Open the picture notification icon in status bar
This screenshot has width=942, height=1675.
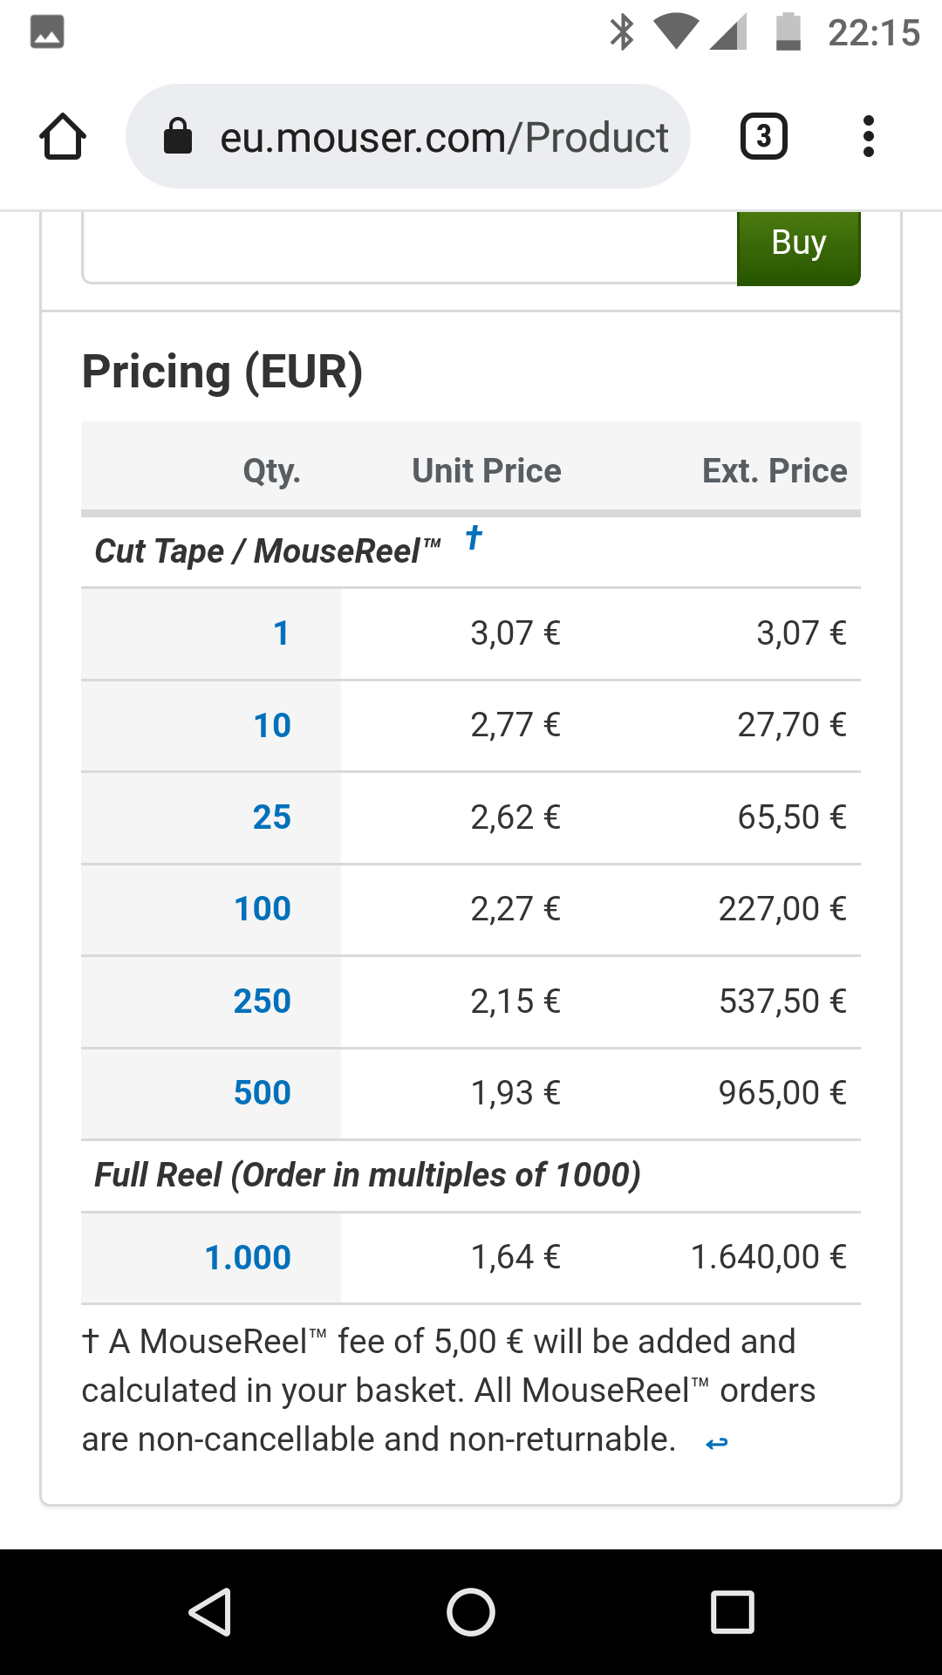47,32
